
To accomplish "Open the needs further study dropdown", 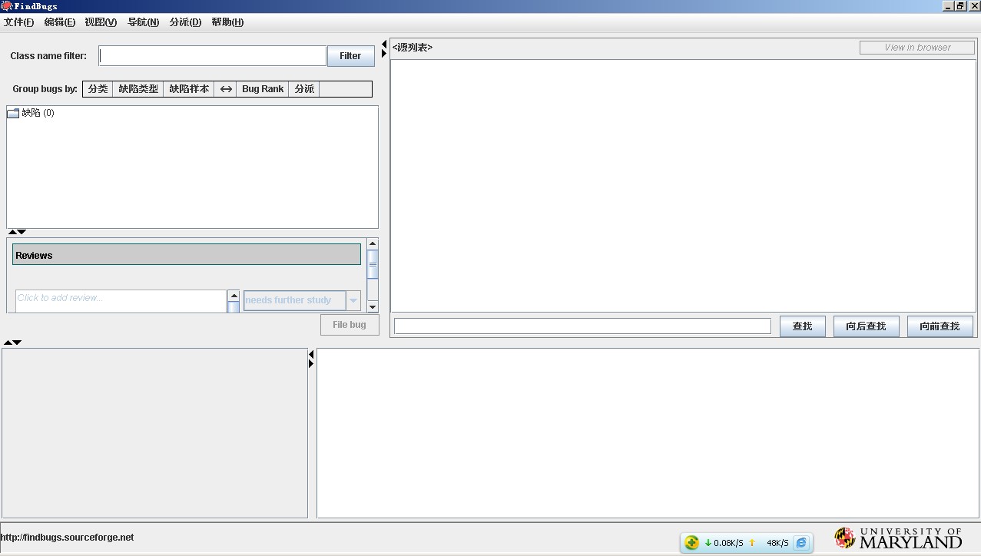I will point(353,300).
